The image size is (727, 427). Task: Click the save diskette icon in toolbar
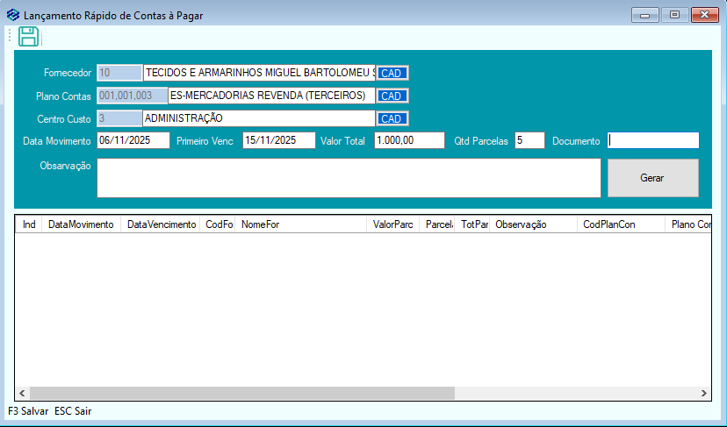coord(28,37)
